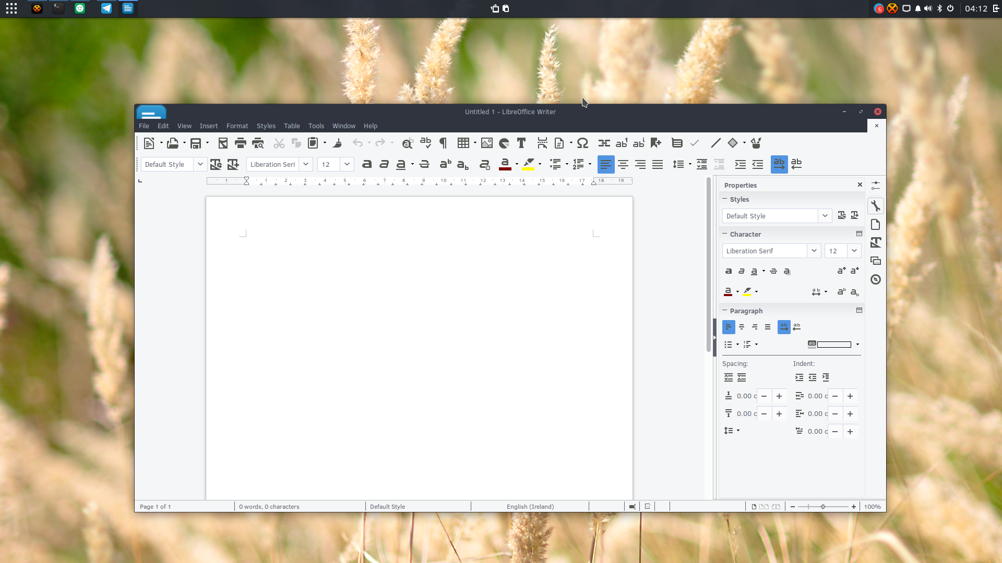The height and width of the screenshot is (563, 1002).
Task: Expand the font size dropdown in the toolbar
Action: click(347, 164)
